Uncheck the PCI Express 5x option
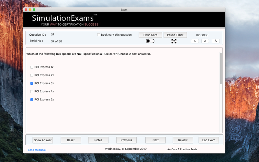The width and height of the screenshot is (259, 162). coord(32,99)
